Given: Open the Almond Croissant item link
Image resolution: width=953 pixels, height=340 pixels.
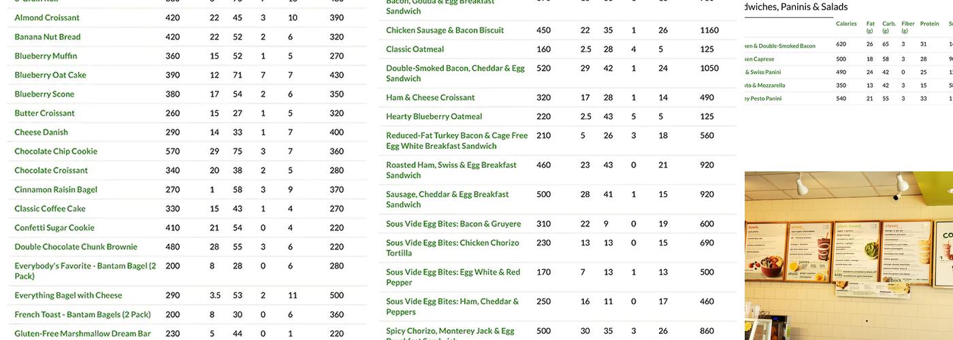Looking at the screenshot, I should tap(47, 18).
